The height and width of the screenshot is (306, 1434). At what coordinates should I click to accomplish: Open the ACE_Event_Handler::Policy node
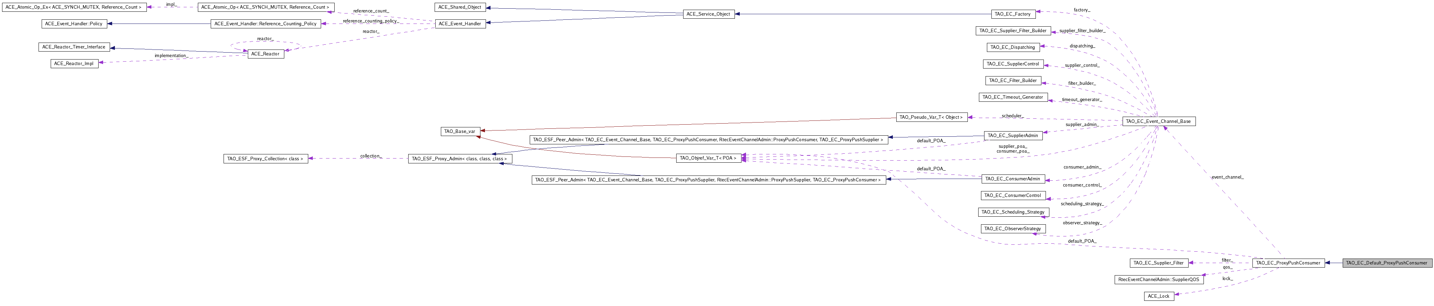pos(74,24)
